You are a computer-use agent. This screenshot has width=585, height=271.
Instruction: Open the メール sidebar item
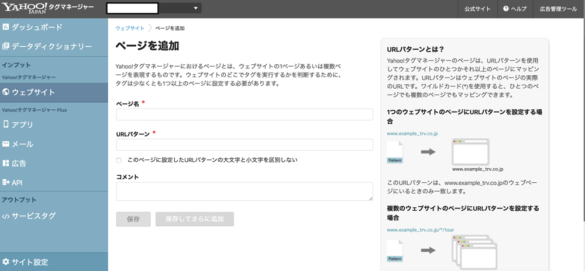click(x=54, y=144)
